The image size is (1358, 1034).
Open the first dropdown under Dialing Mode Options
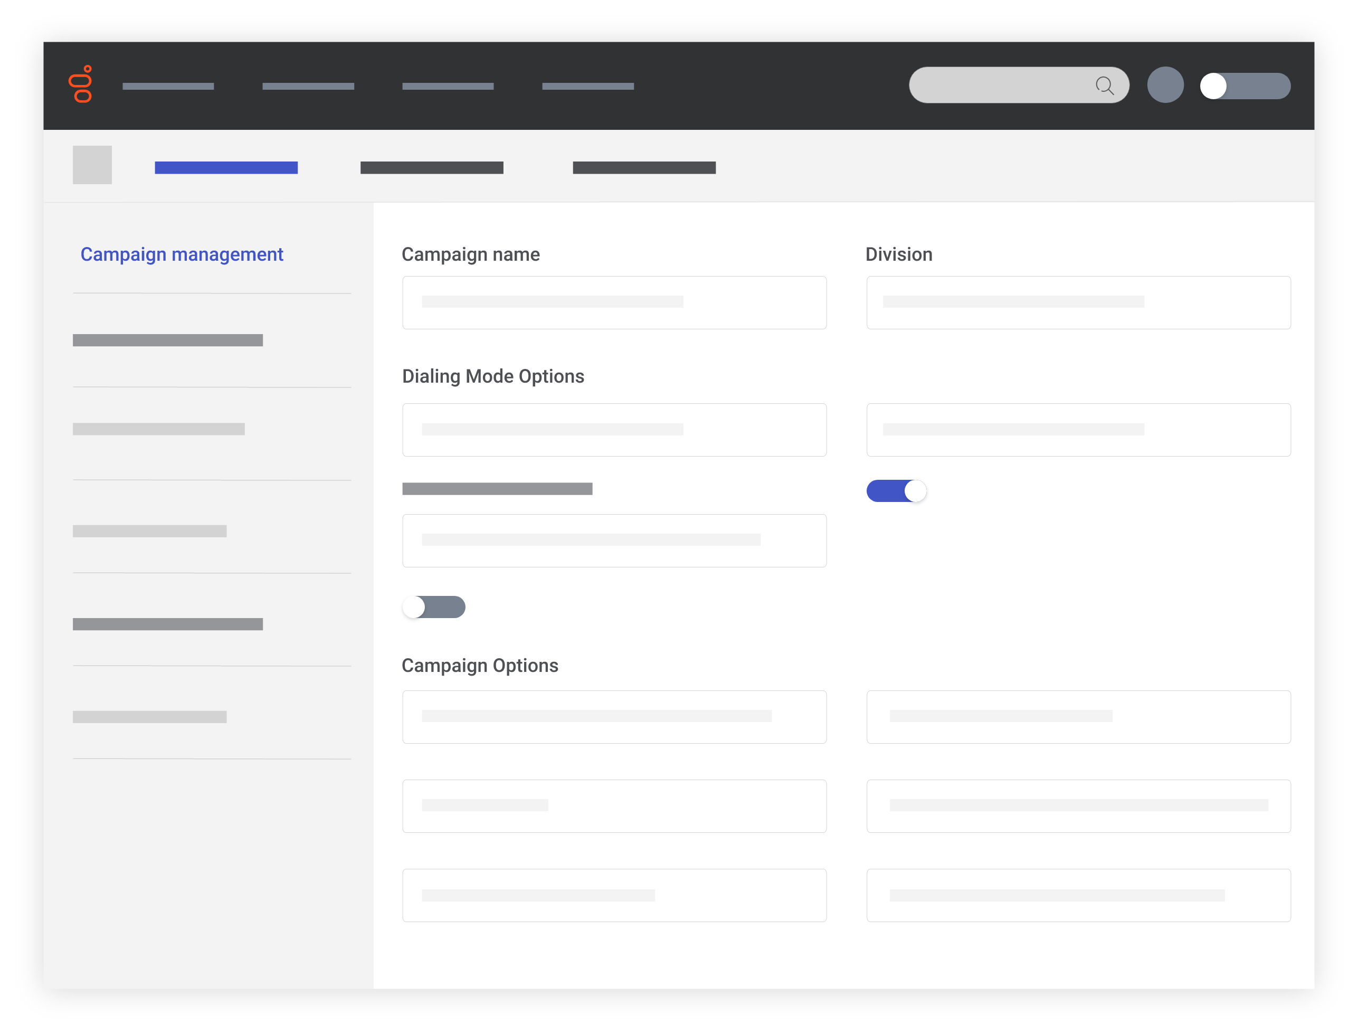[x=614, y=430]
